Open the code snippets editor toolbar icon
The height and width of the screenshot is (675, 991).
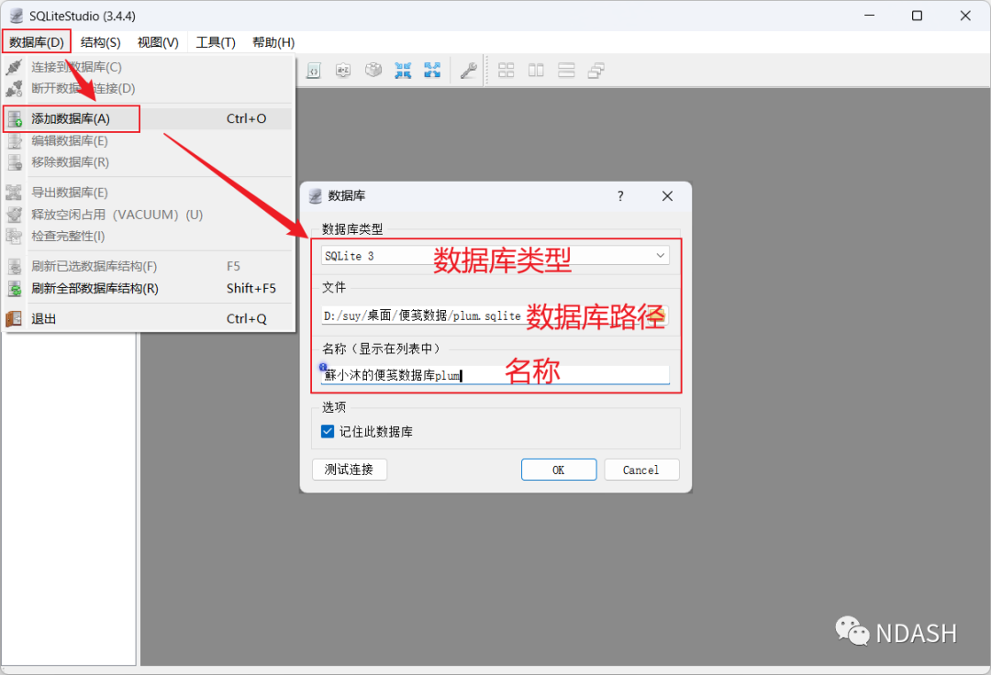[314, 70]
